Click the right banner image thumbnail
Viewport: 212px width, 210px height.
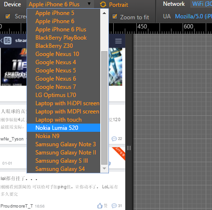click(x=116, y=67)
